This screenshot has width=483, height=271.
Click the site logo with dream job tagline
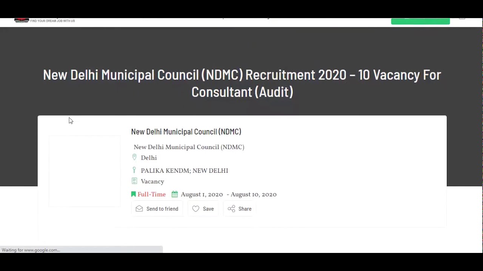click(x=45, y=20)
